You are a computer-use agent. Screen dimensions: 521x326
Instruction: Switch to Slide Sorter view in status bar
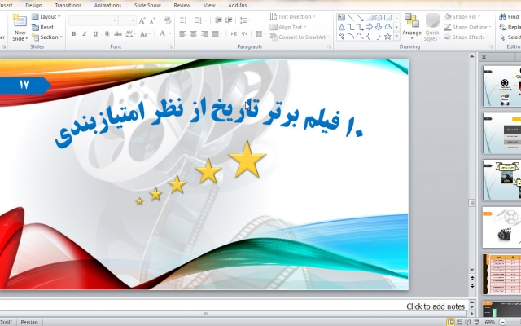(x=459, y=322)
